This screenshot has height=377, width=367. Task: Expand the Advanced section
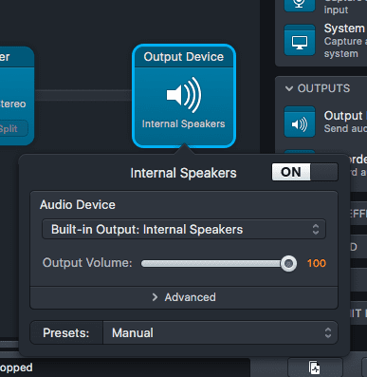184,297
